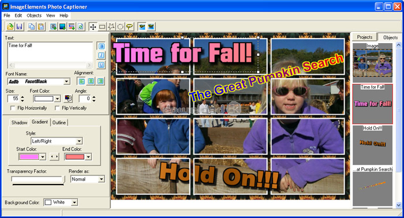Click the Open file toolbar icon
Image resolution: width=404 pixels, height=218 pixels.
(10, 26)
